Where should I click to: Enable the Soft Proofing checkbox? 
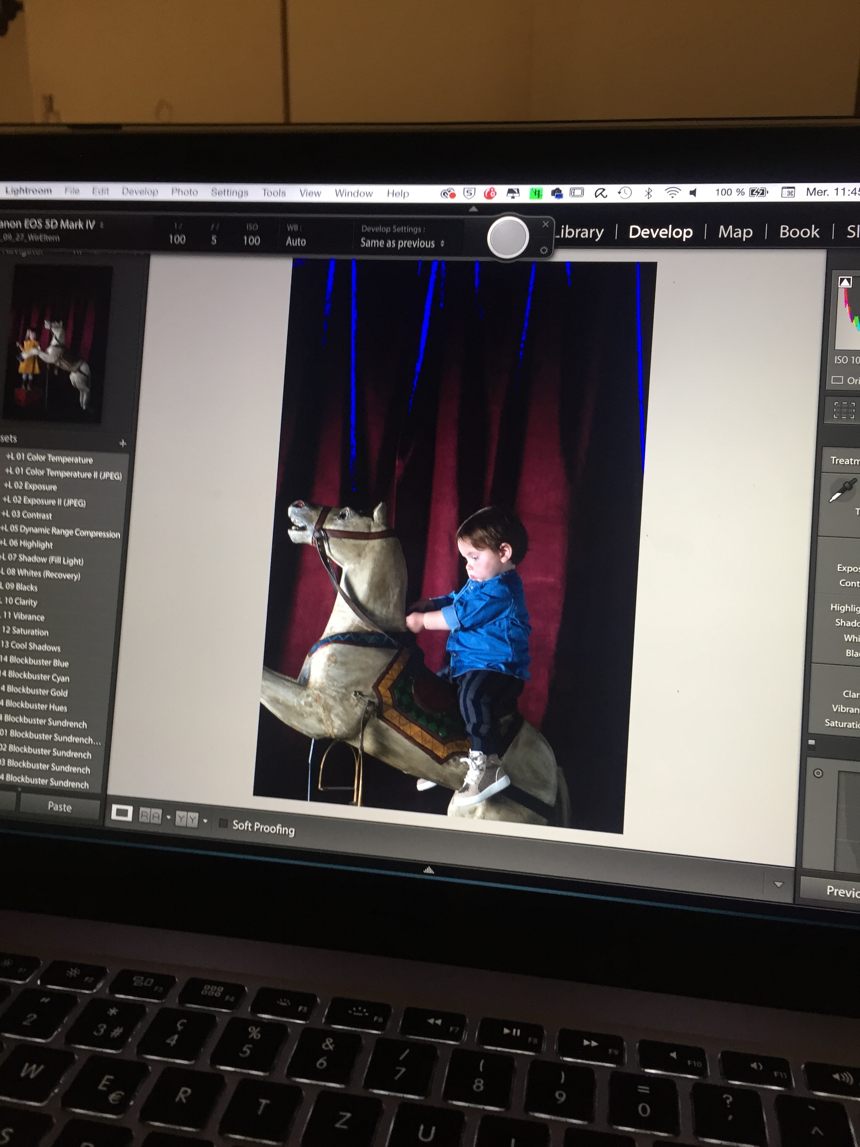[223, 823]
